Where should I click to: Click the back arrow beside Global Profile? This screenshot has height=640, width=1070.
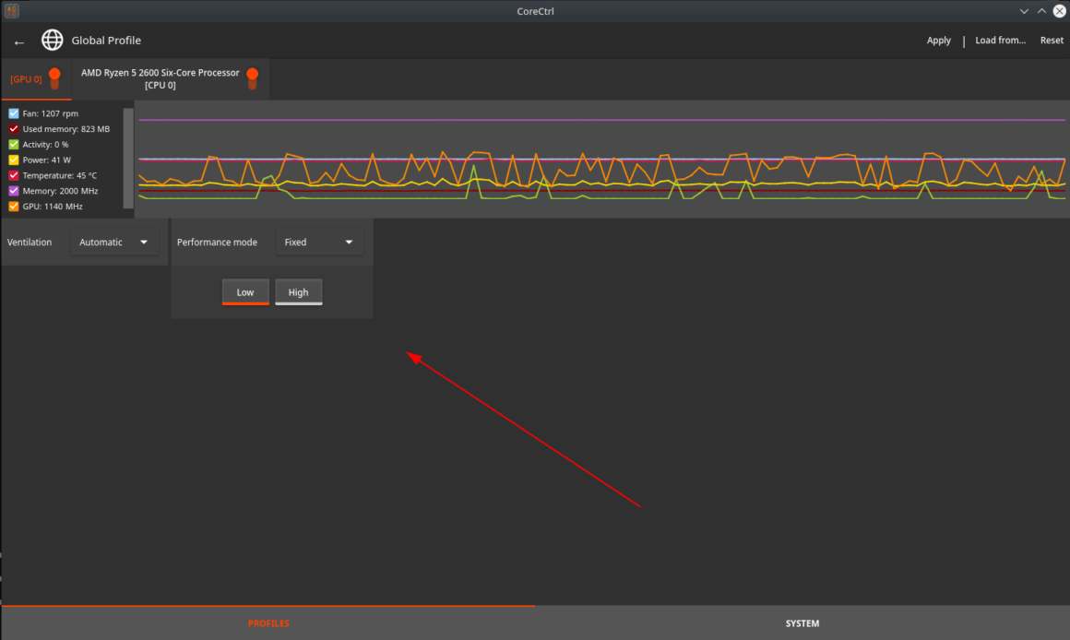19,42
